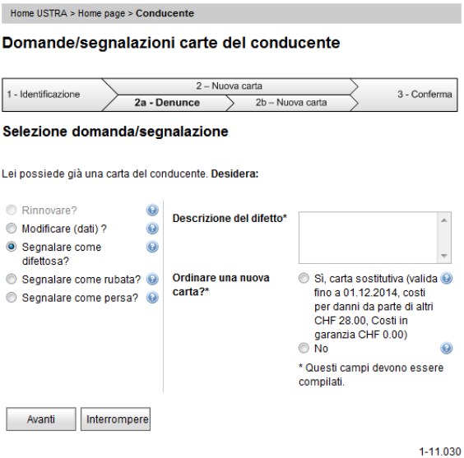Select the Modificare (dati) radio button

(x=12, y=229)
